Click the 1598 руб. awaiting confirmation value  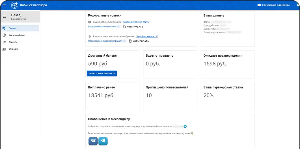(215, 64)
